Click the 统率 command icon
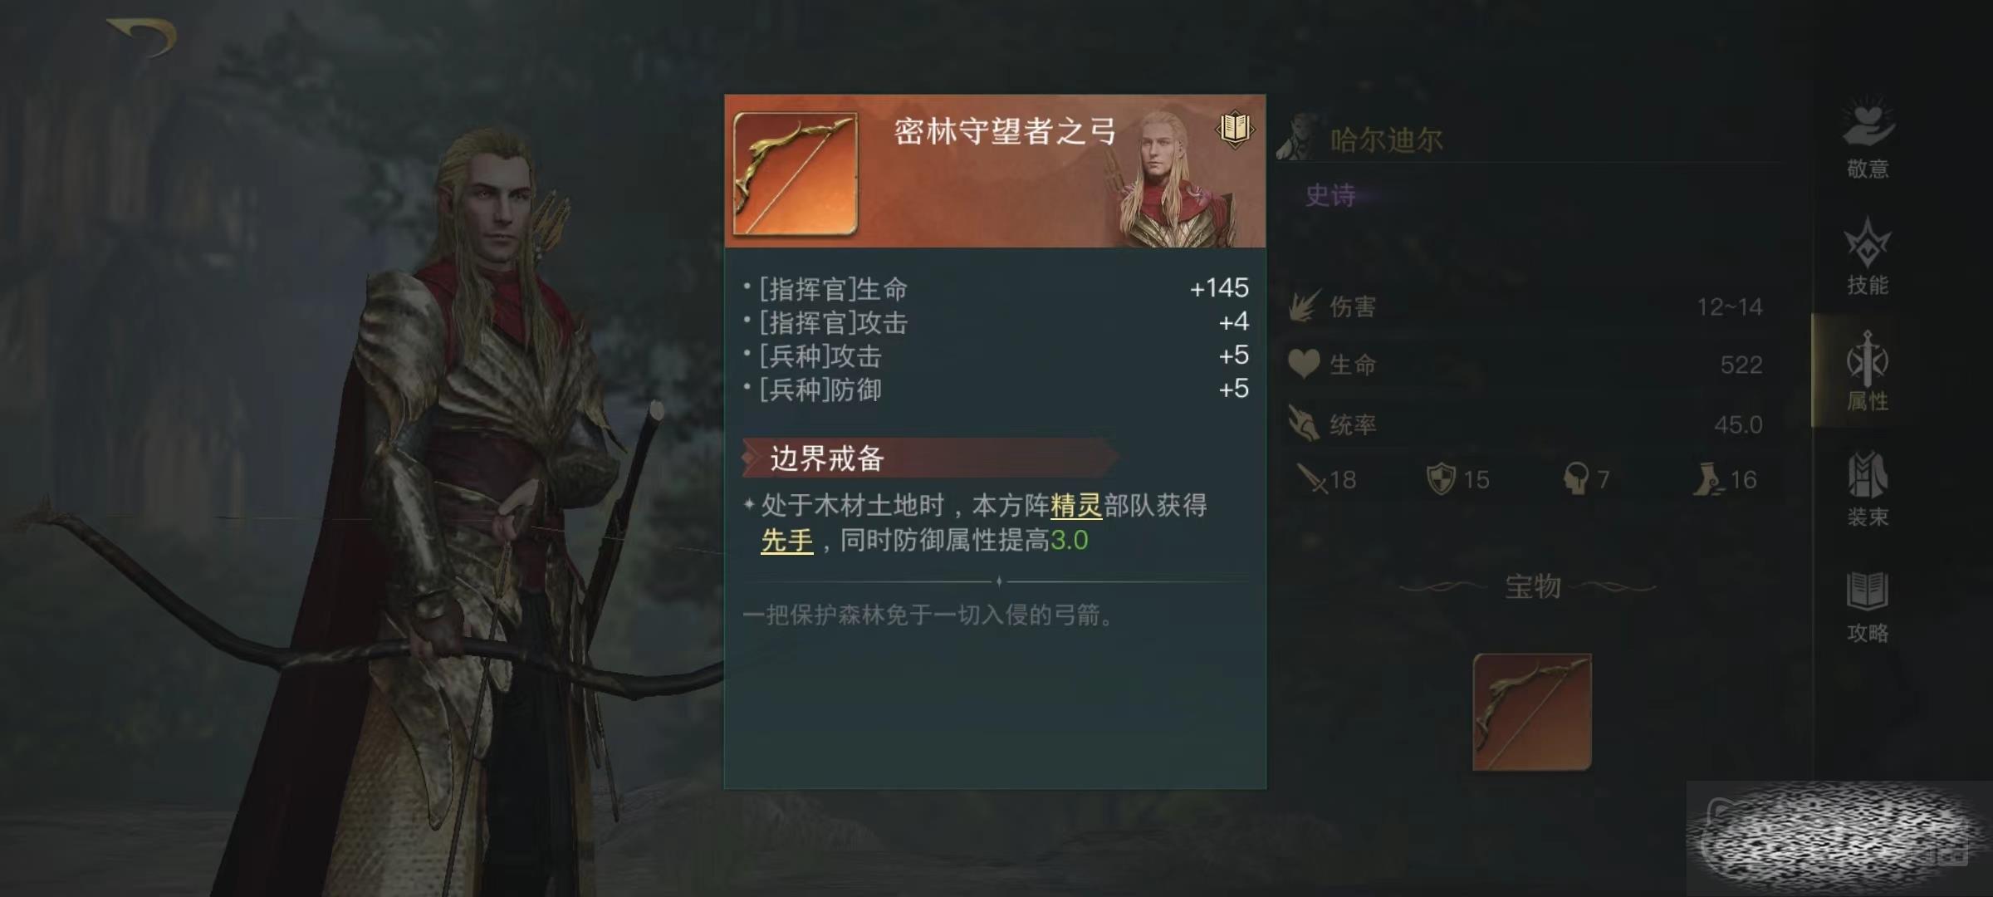The image size is (1993, 897). coord(1304,424)
